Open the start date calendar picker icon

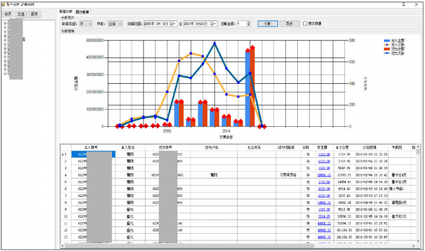(x=171, y=24)
